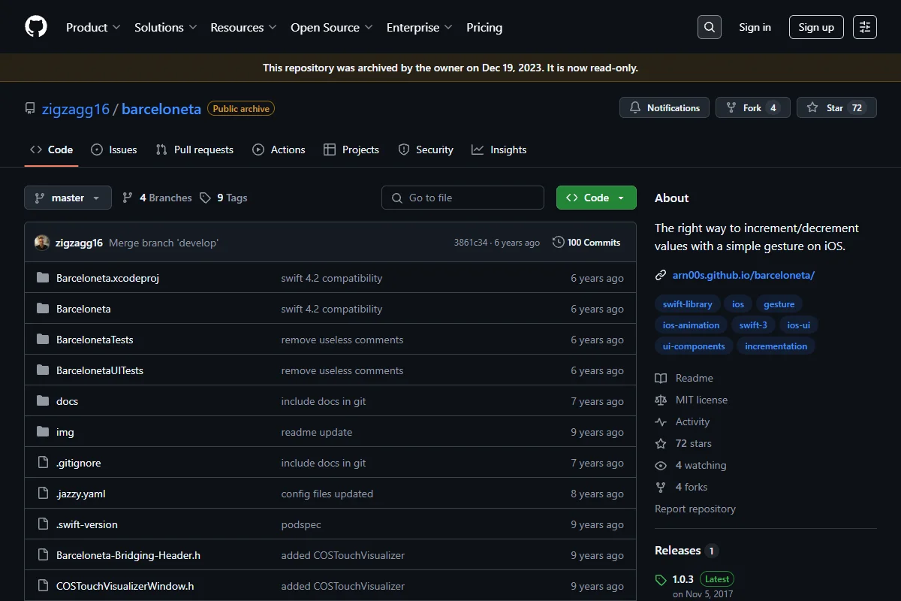901x601 pixels.
Task: Open the swift-library topic tag
Action: pyautogui.click(x=688, y=304)
